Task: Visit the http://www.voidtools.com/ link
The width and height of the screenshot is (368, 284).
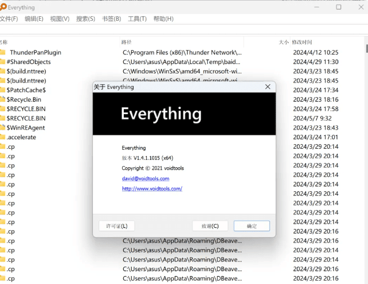Action: 152,189
